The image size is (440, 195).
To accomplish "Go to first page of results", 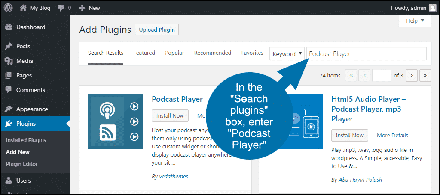I will point(351,75).
